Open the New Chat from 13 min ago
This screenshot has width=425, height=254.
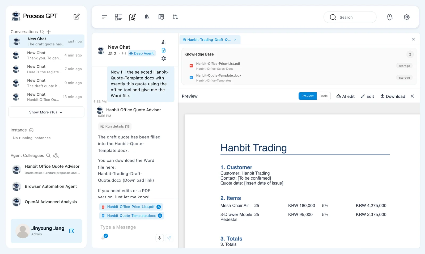click(46, 97)
